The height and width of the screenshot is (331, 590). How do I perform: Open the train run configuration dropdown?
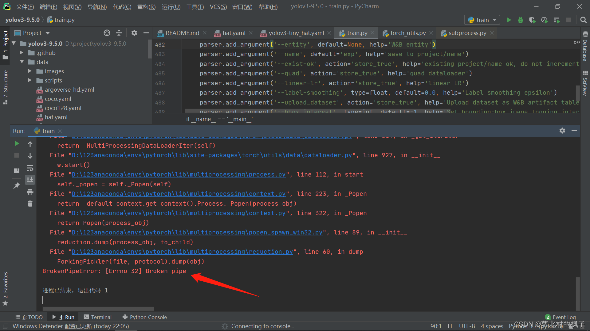(482, 20)
